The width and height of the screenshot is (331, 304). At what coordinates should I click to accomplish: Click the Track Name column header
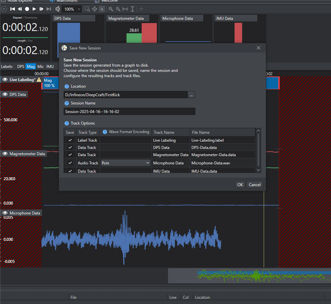[x=170, y=133]
